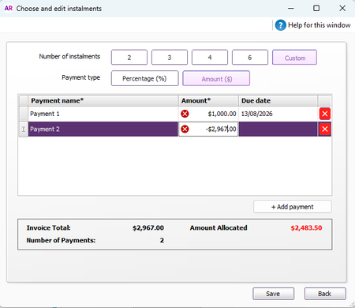Select the Payment 1 name cell
The height and width of the screenshot is (308, 355).
103,114
